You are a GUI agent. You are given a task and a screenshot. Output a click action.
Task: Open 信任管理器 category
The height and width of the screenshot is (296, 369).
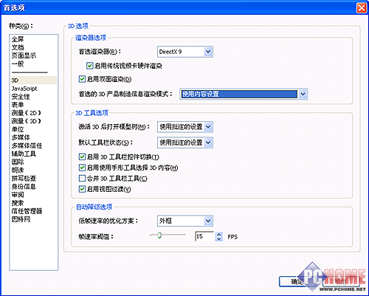click(x=27, y=211)
